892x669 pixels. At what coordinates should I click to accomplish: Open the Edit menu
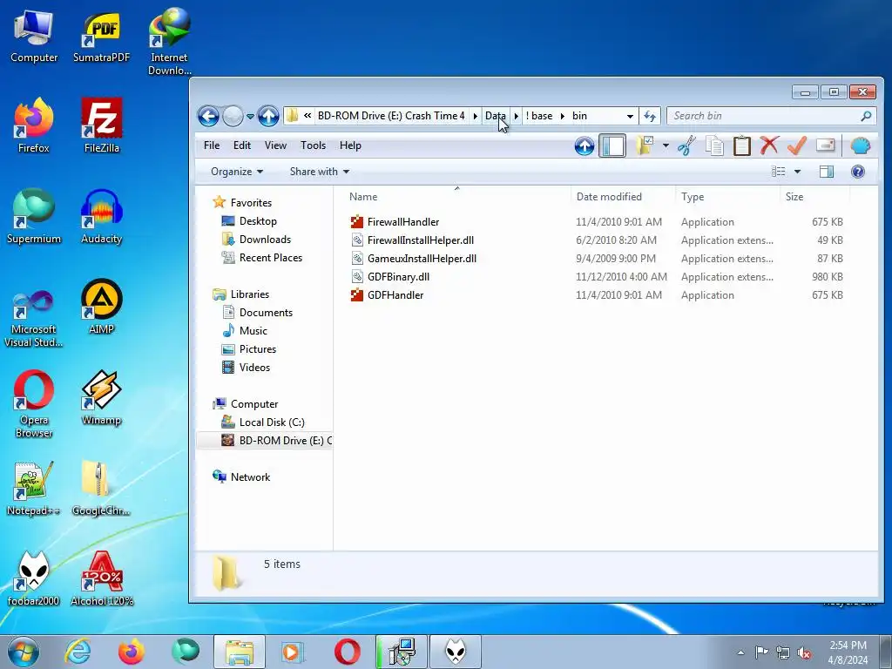(242, 145)
